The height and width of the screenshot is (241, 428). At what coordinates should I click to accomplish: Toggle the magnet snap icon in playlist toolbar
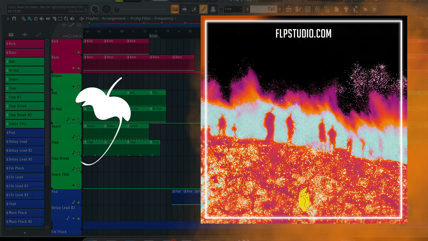[14, 19]
